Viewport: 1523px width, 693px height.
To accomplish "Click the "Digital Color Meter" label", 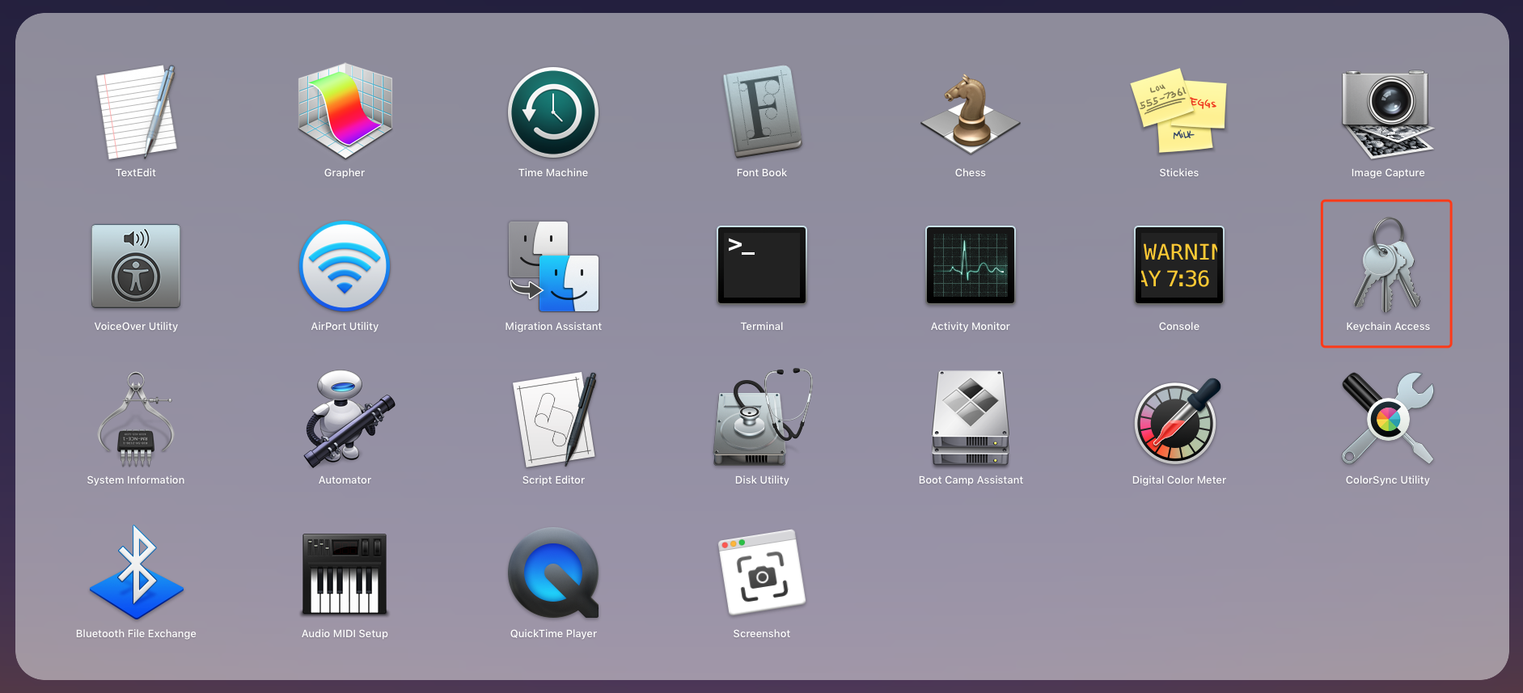I will click(1179, 480).
